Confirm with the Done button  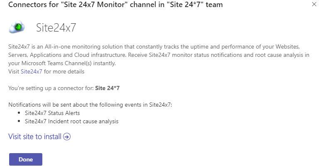coord(26,159)
